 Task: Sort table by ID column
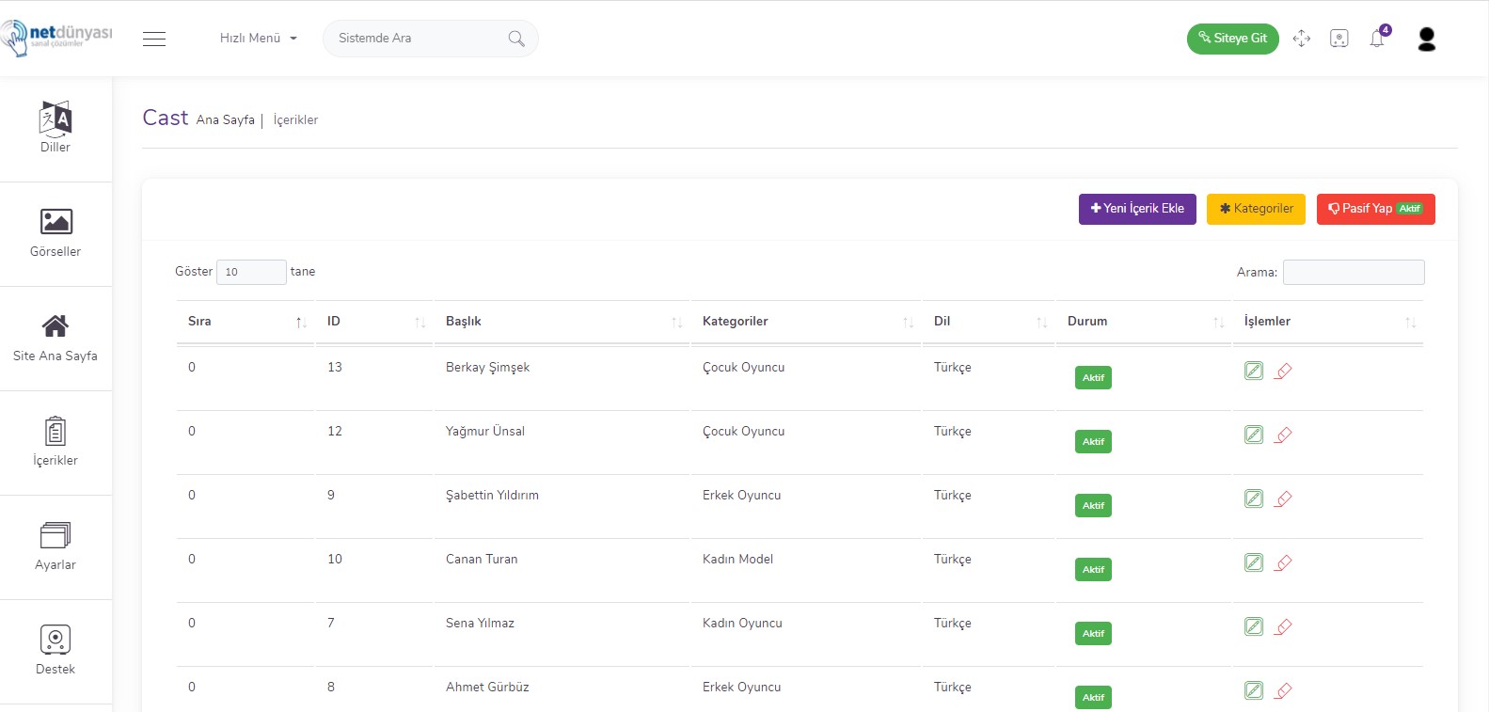pos(374,322)
